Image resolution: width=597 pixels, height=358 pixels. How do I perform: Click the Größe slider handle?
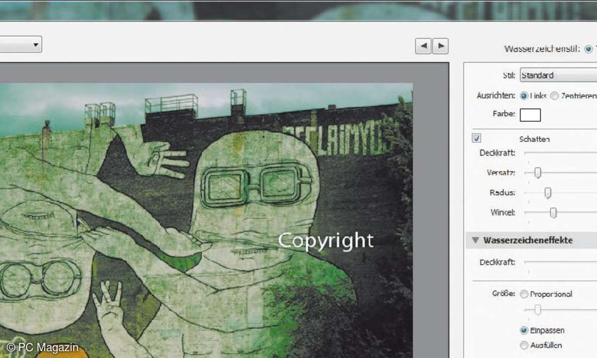[x=537, y=310]
